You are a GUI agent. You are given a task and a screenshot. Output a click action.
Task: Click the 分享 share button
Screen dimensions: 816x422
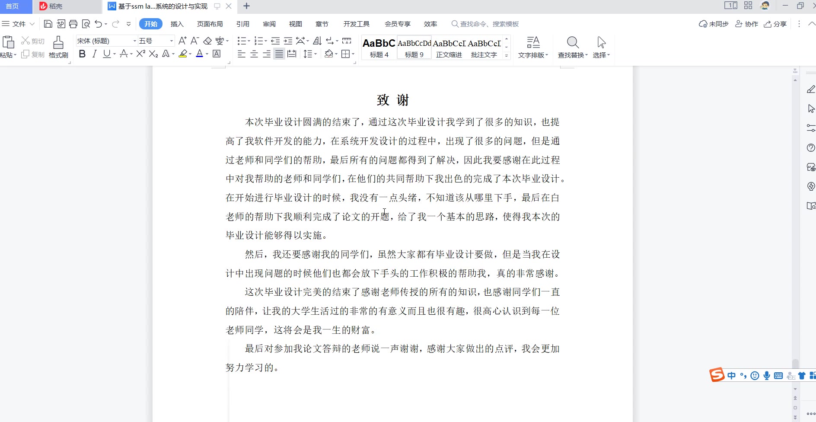(x=775, y=24)
